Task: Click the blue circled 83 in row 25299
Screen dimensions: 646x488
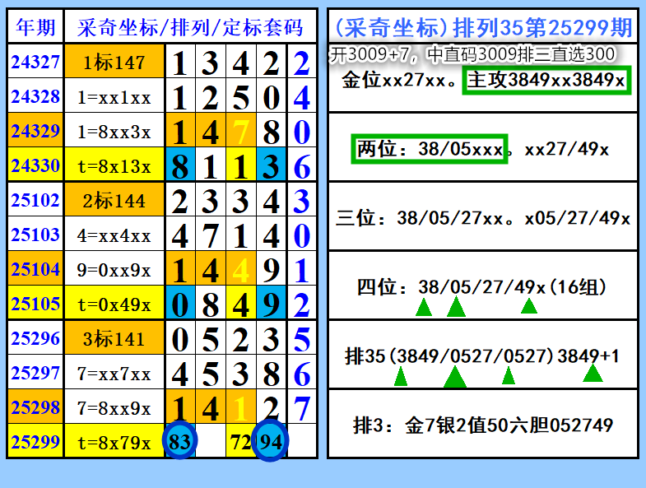Action: 180,441
